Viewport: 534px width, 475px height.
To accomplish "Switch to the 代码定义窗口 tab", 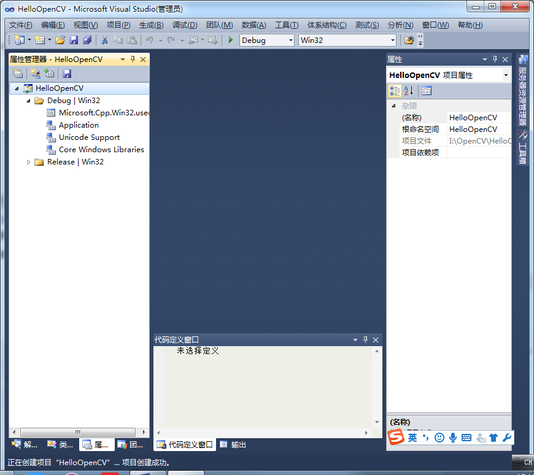I will point(185,444).
